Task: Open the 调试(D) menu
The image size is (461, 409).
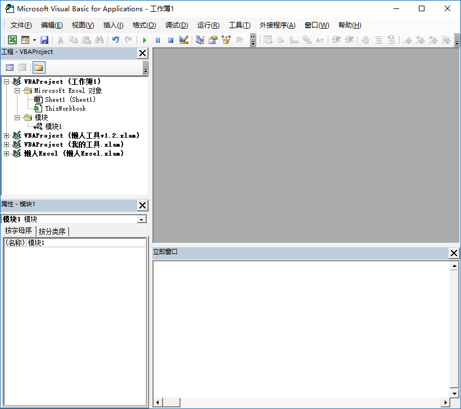Action: coord(176,25)
